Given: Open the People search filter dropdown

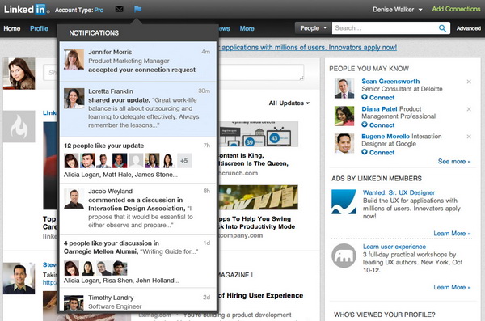Looking at the screenshot, I should pyautogui.click(x=313, y=28).
